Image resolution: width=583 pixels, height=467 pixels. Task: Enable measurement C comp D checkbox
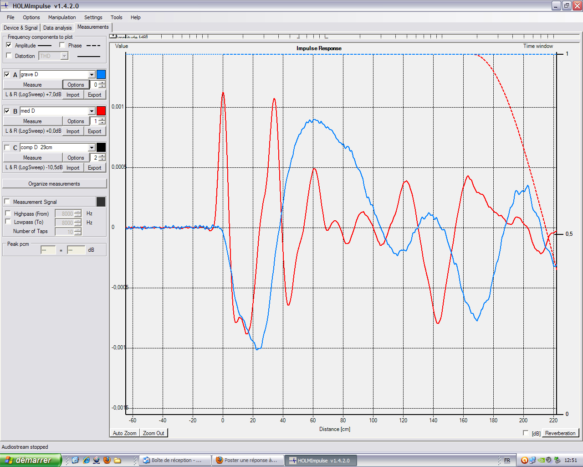tap(7, 147)
